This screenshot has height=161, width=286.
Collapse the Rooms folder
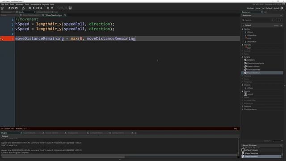[x=243, y=91]
